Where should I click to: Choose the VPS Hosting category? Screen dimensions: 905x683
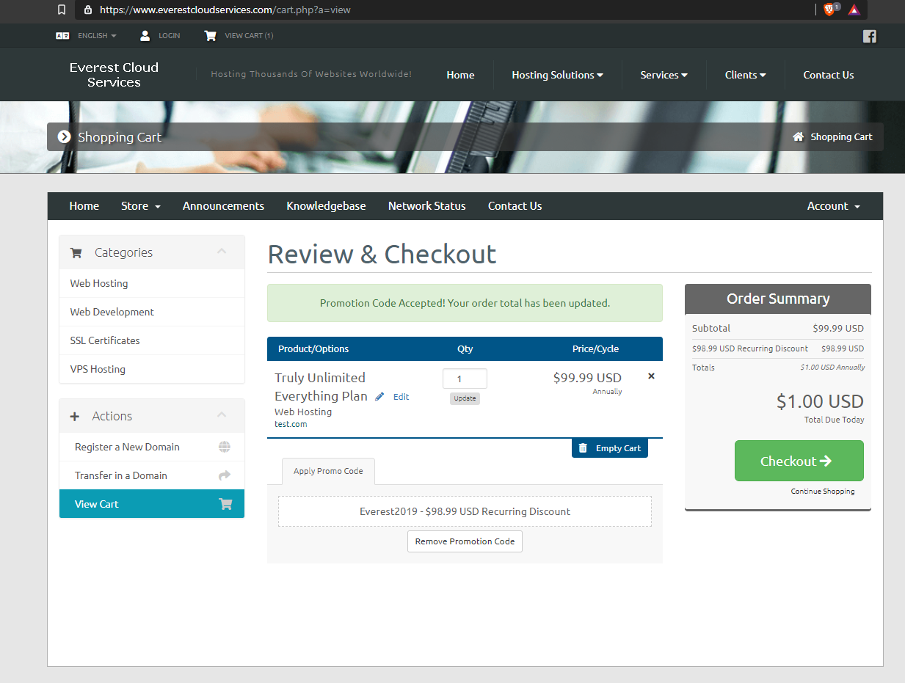(152, 369)
